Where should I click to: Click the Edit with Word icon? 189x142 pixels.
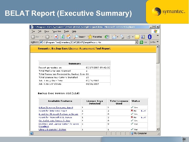(x=128, y=37)
